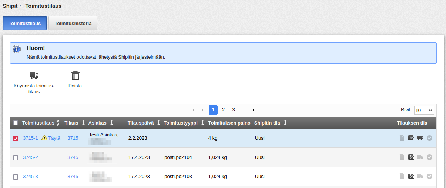Click the truck icon for Käynnistä toimitustilaus

[34, 76]
